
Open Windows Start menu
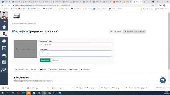pos(2,93)
